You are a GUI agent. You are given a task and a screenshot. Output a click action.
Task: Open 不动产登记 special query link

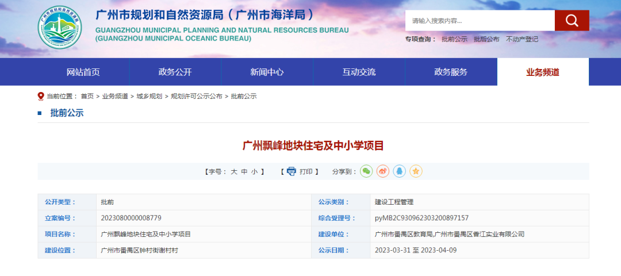point(522,39)
